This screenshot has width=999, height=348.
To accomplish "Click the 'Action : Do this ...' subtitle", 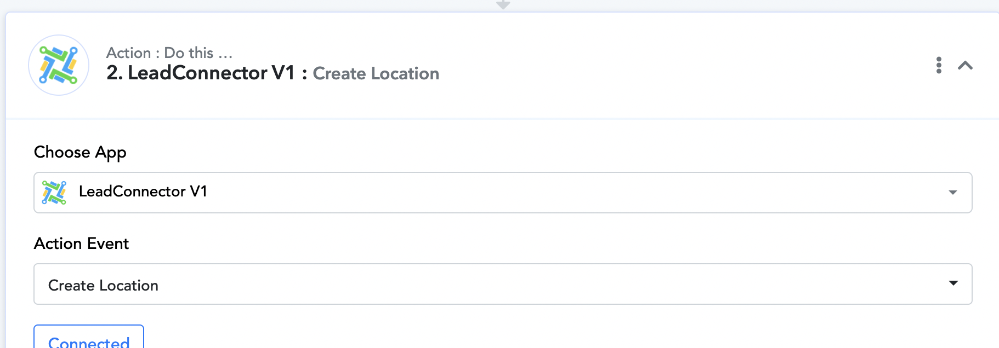I will pos(169,53).
